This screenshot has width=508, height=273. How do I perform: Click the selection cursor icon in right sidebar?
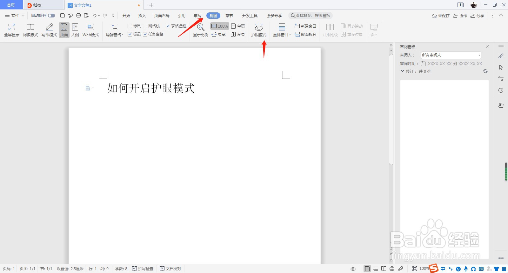pos(501,67)
